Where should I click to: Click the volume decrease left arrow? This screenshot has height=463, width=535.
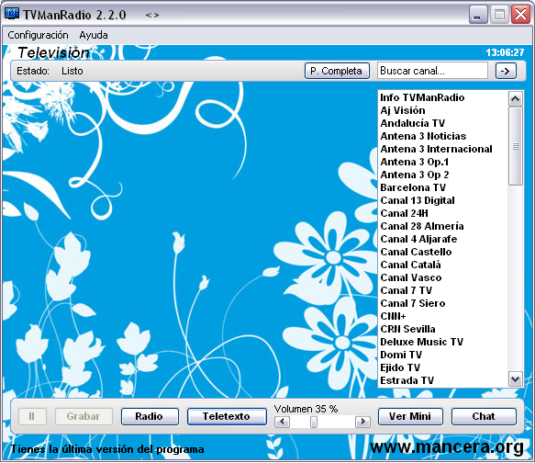282,422
